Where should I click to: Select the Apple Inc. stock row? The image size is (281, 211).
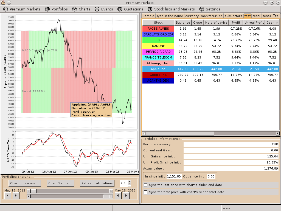211,69
